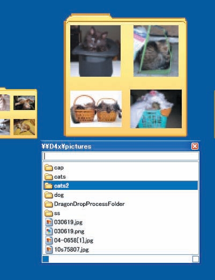The image size is (215, 280).
Task: Click the 030619.png file icon
Action: (x=49, y=231)
